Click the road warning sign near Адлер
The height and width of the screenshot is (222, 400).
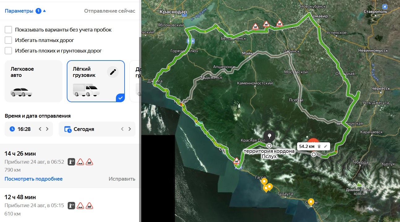click(236, 161)
